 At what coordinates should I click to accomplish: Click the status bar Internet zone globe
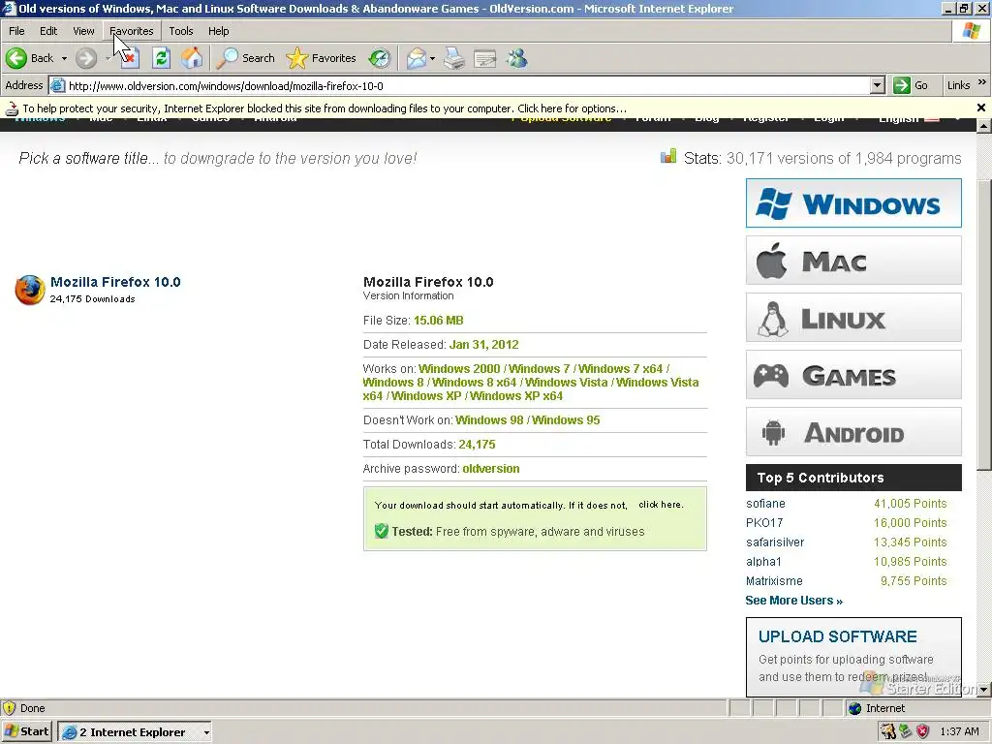[854, 708]
